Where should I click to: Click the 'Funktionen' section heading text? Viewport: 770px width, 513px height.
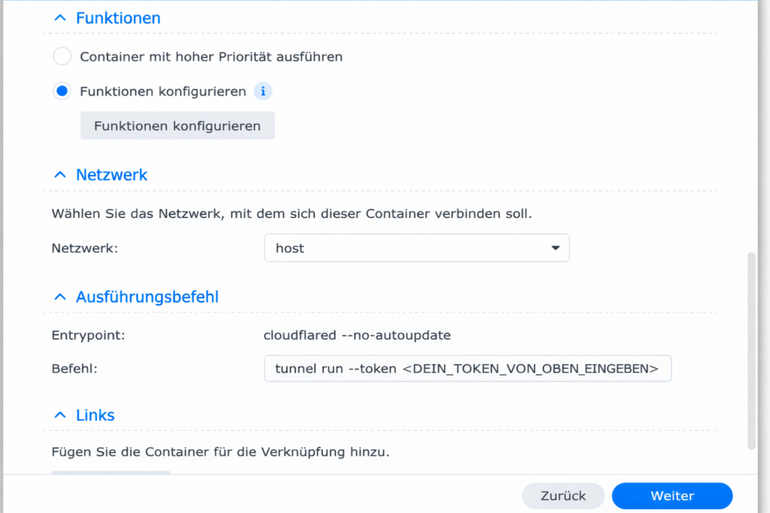coord(118,18)
